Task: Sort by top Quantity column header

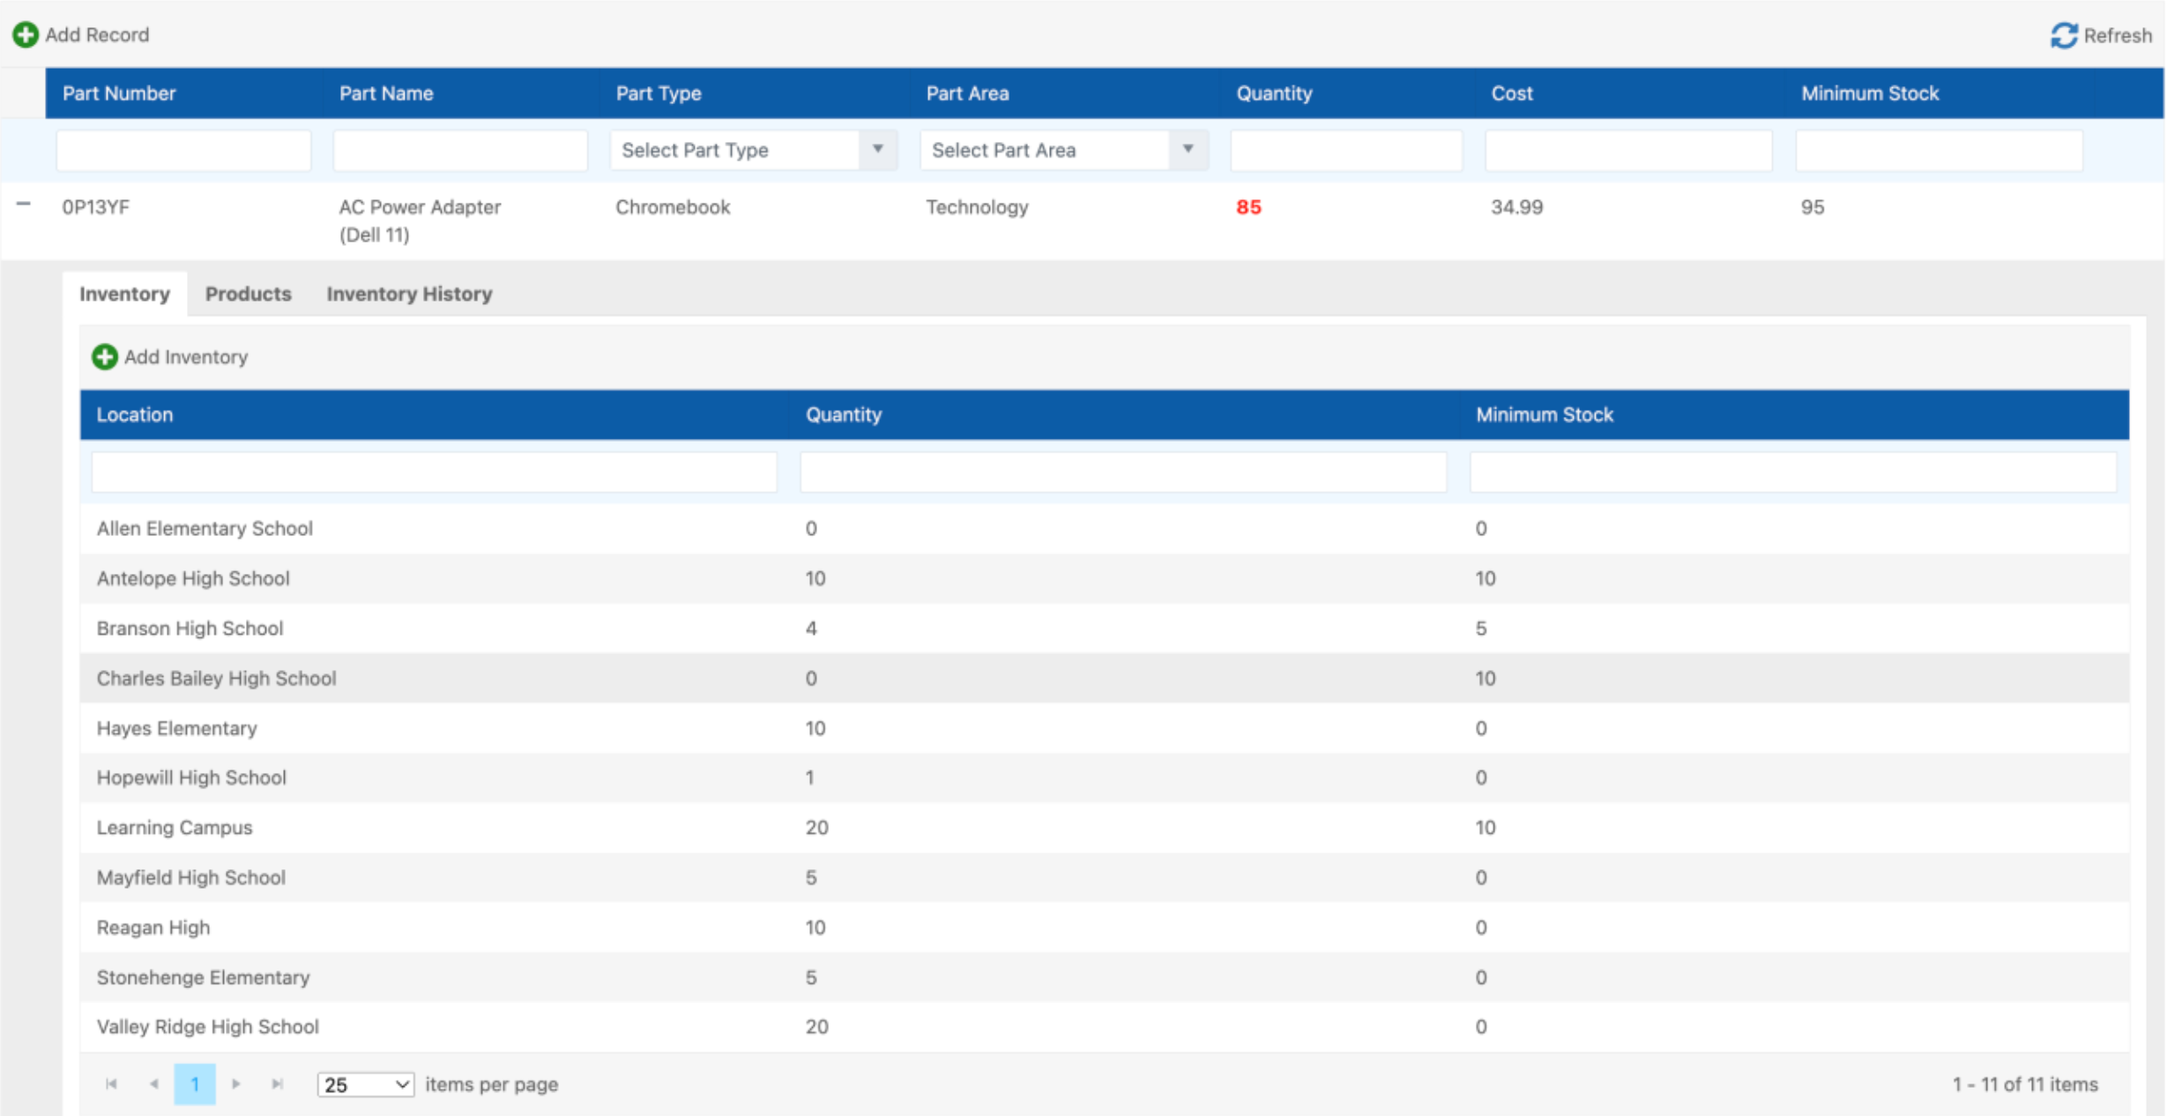Action: pyautogui.click(x=1274, y=93)
